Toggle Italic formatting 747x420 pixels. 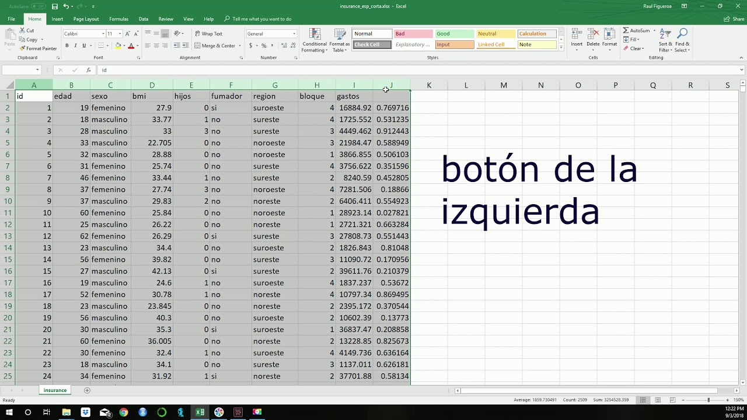click(x=75, y=45)
